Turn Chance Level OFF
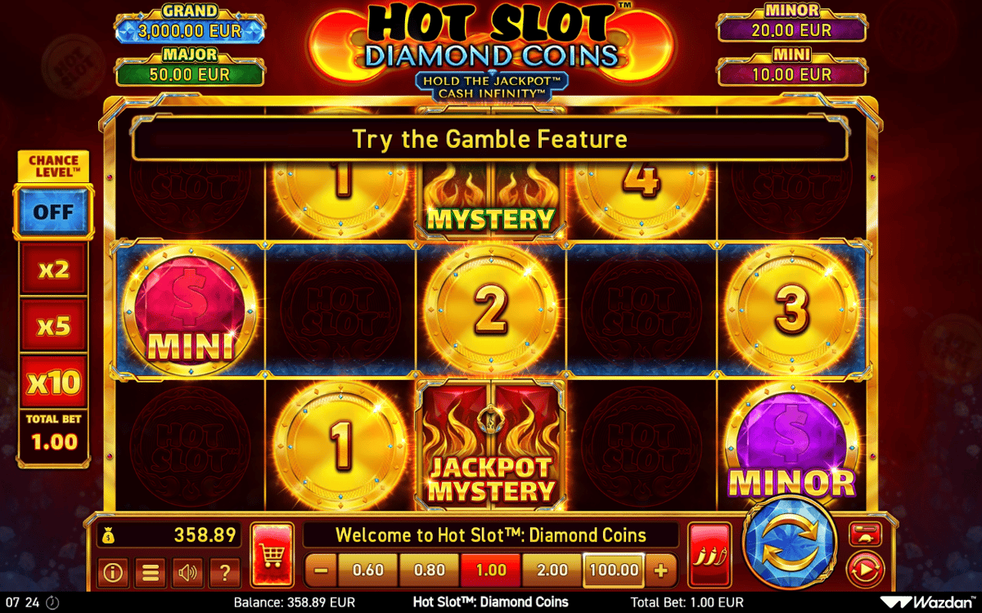The width and height of the screenshot is (982, 613). tap(53, 212)
